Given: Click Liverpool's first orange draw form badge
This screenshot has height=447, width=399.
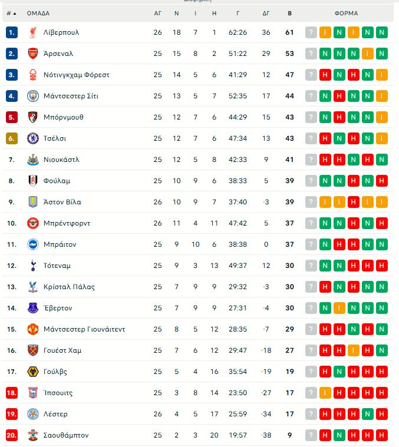Looking at the screenshot, I should point(325,32).
